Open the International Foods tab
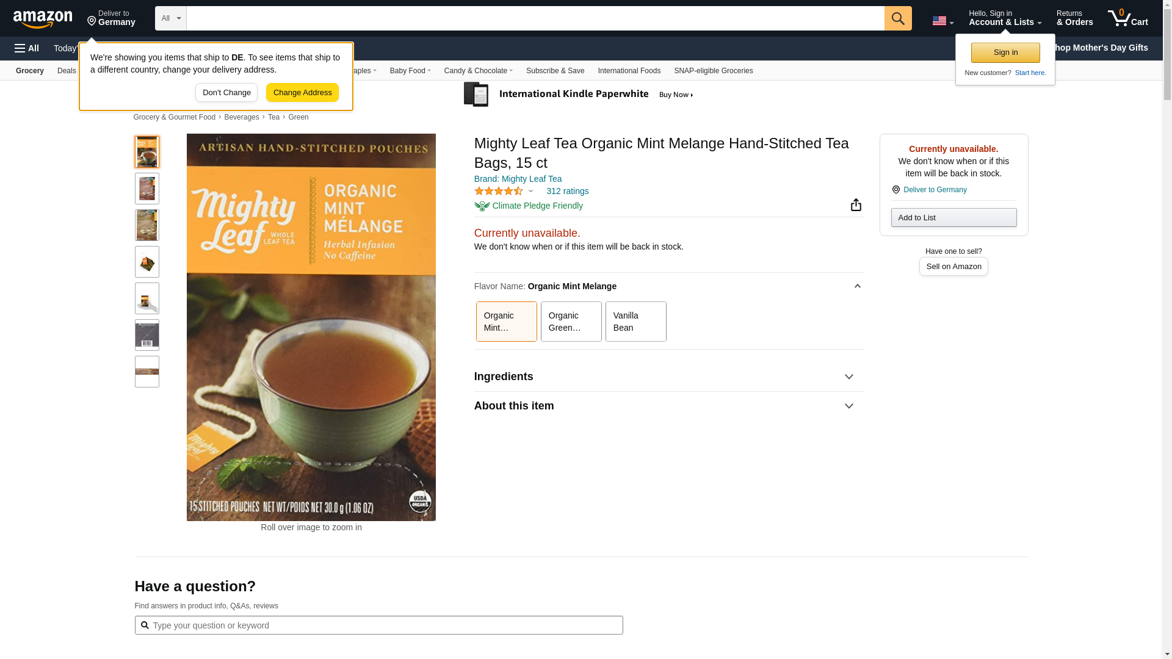Image resolution: width=1172 pixels, height=659 pixels. 629,71
